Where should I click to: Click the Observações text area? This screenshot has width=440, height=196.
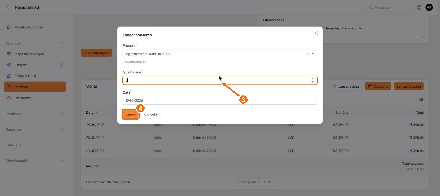pyautogui.click(x=343, y=31)
